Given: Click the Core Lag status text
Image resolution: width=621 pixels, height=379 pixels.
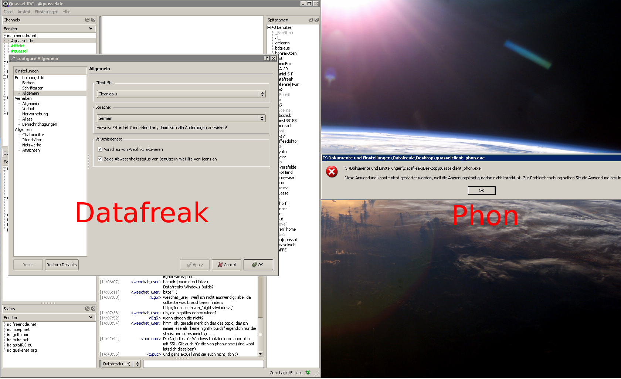Looking at the screenshot, I should pos(286,373).
